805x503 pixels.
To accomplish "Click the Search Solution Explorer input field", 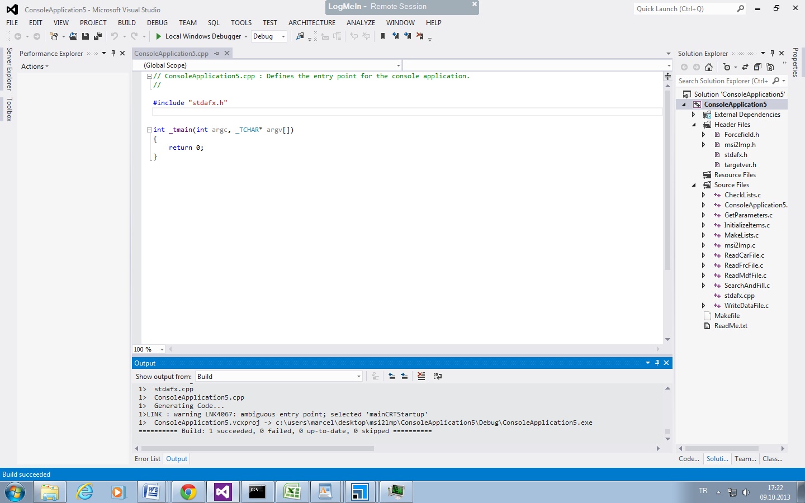I will (723, 81).
